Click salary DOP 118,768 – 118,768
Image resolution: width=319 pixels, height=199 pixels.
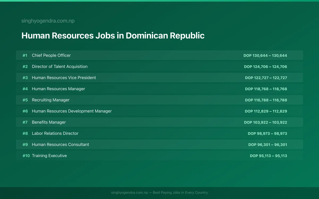(x=266, y=89)
